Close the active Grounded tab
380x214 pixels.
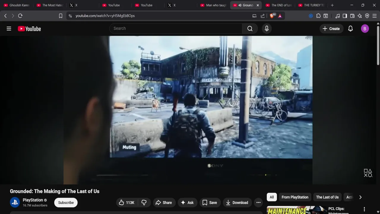[x=258, y=5]
